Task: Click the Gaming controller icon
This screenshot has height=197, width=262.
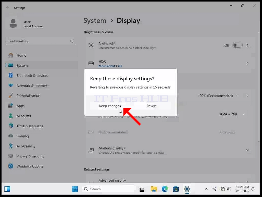Action: coord(11,136)
